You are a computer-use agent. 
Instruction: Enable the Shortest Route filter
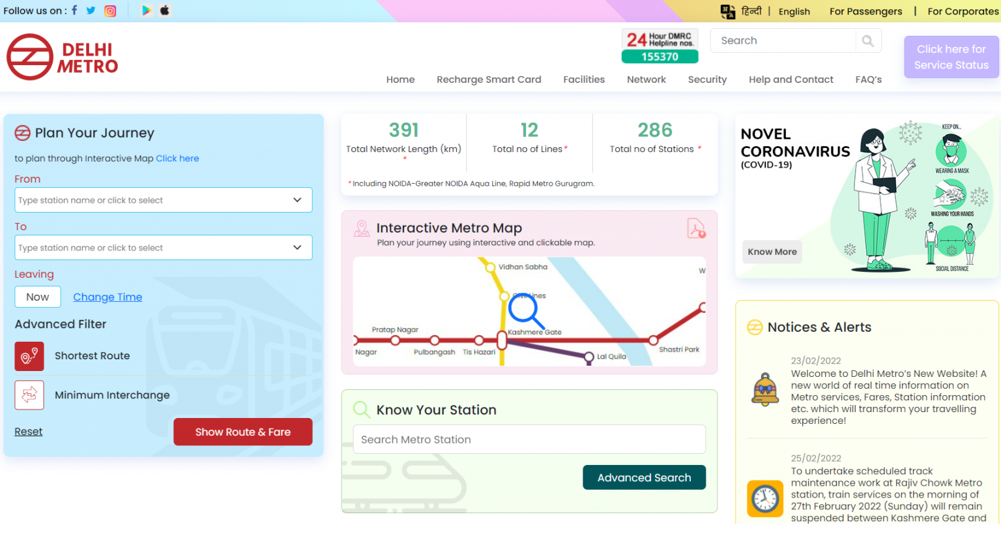point(29,356)
